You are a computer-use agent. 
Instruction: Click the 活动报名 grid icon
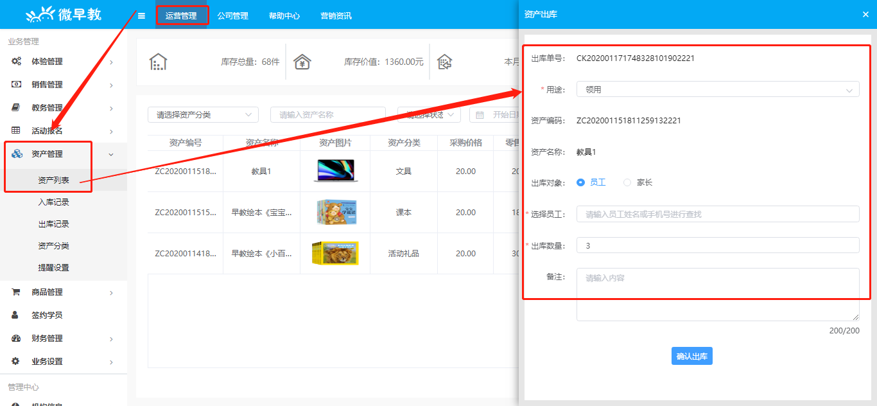click(17, 131)
